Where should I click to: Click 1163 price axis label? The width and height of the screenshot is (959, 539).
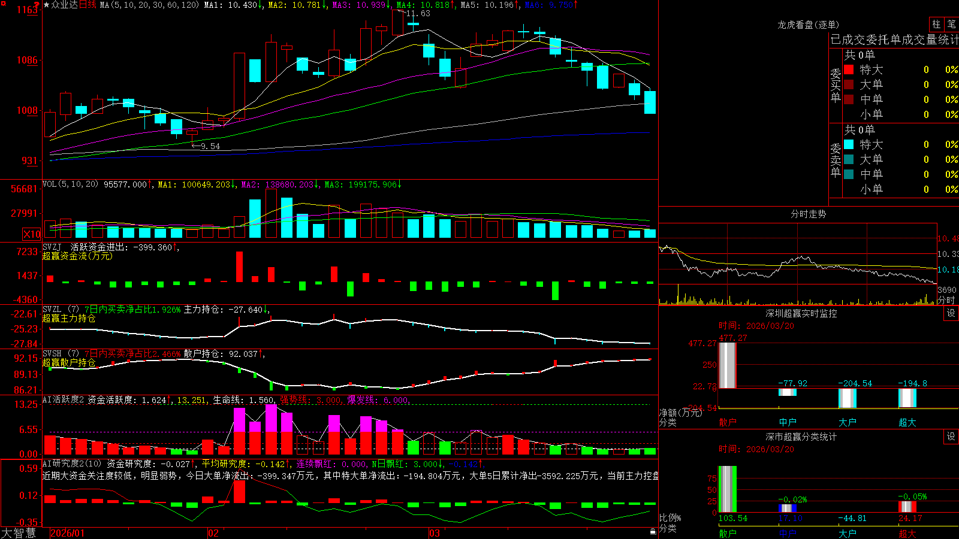28,10
